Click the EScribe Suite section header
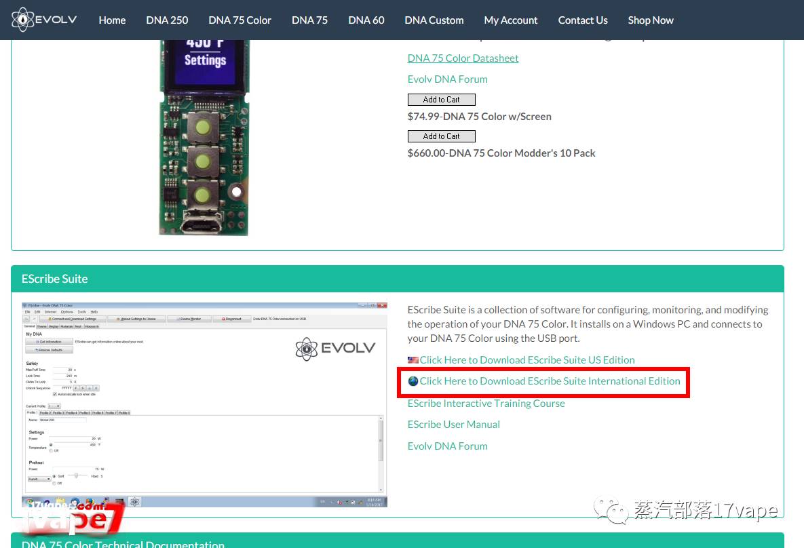The width and height of the screenshot is (804, 548). [x=398, y=279]
